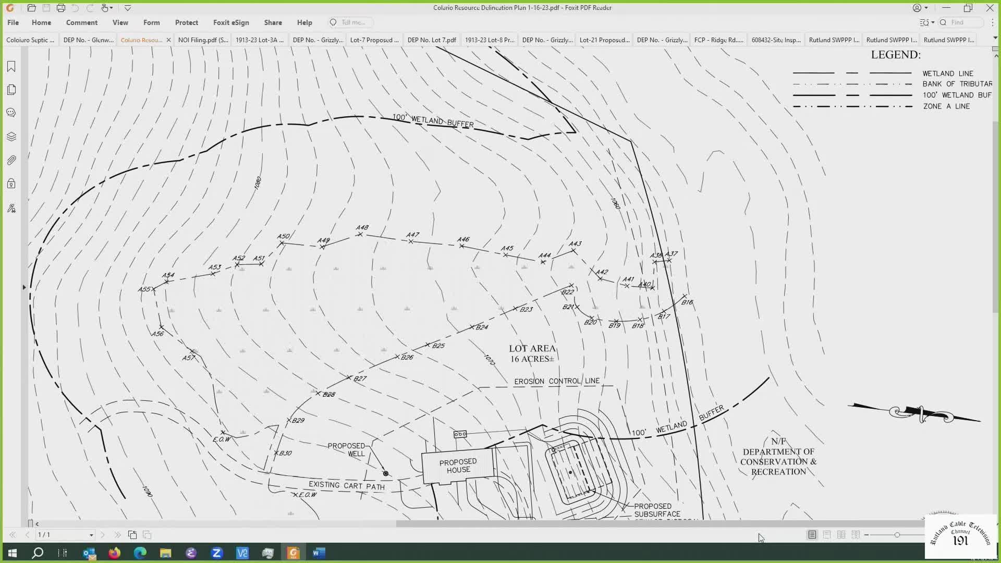This screenshot has width=1001, height=563.
Task: Click the Print icon in quick toolbar
Action: (60, 8)
